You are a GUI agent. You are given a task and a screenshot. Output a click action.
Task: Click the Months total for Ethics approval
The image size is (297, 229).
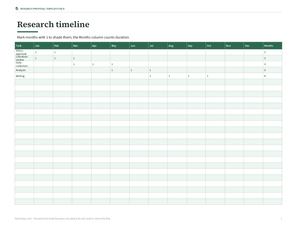(273, 52)
